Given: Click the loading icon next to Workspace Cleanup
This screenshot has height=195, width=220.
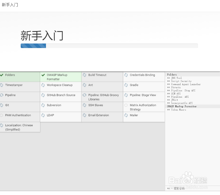Looking at the screenshot, I should tap(43, 85).
